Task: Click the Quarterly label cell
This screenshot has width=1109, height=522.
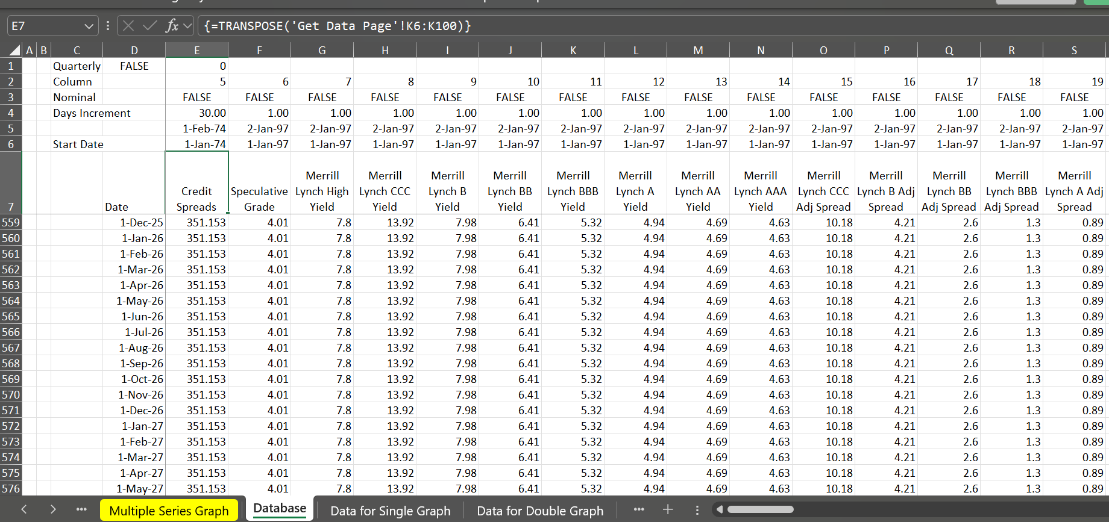Action: pos(77,66)
